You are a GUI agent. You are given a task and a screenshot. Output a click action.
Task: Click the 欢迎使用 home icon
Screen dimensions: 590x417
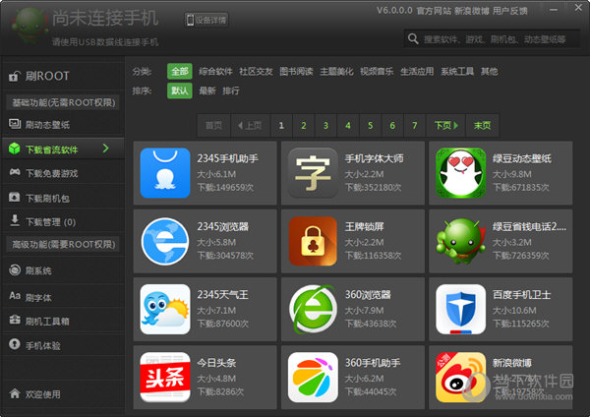tap(15, 393)
